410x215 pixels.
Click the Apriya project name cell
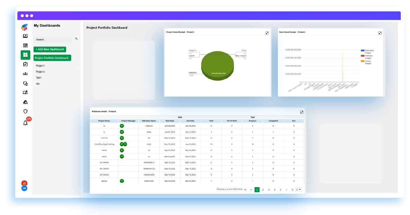pos(104,181)
